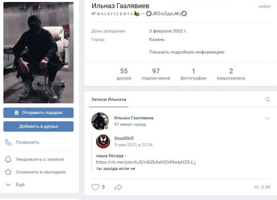Viewport: 277px width, 200px height.
Task: Expand Показать подробную информацию section
Action: pos(187,52)
